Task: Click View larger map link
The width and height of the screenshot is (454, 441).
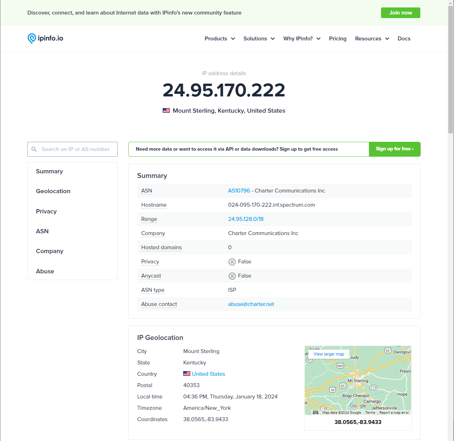Action: pos(329,354)
